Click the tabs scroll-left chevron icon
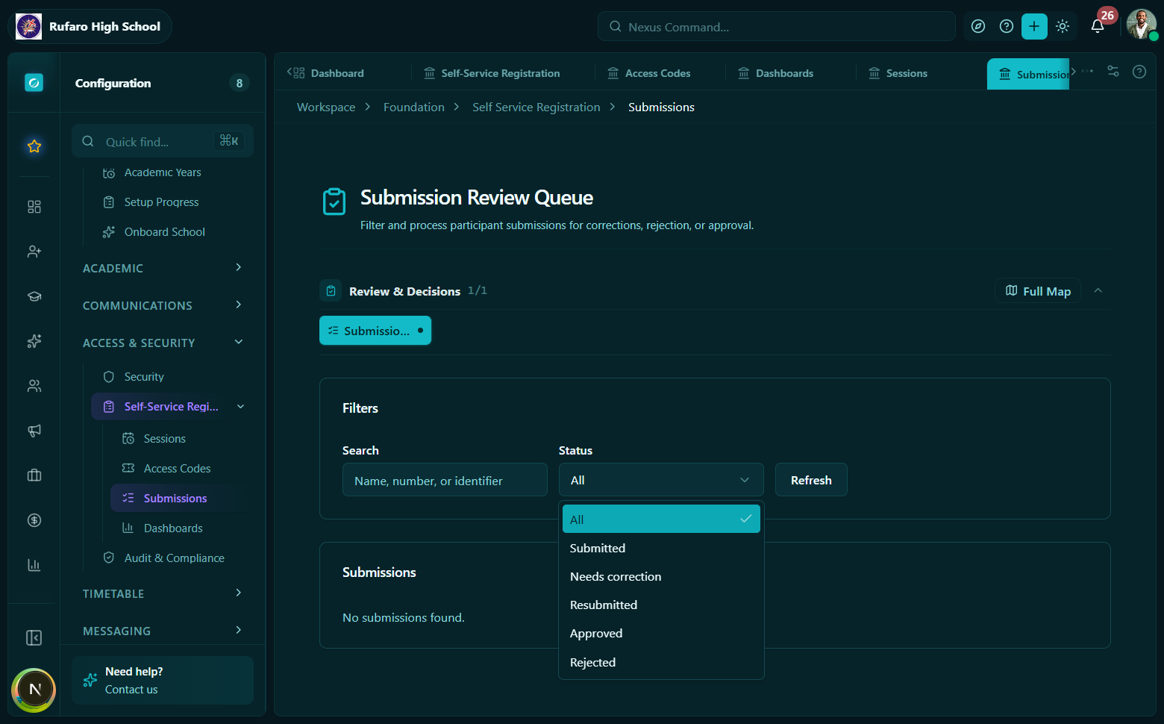Screen dimensions: 1164x724 [290, 72]
